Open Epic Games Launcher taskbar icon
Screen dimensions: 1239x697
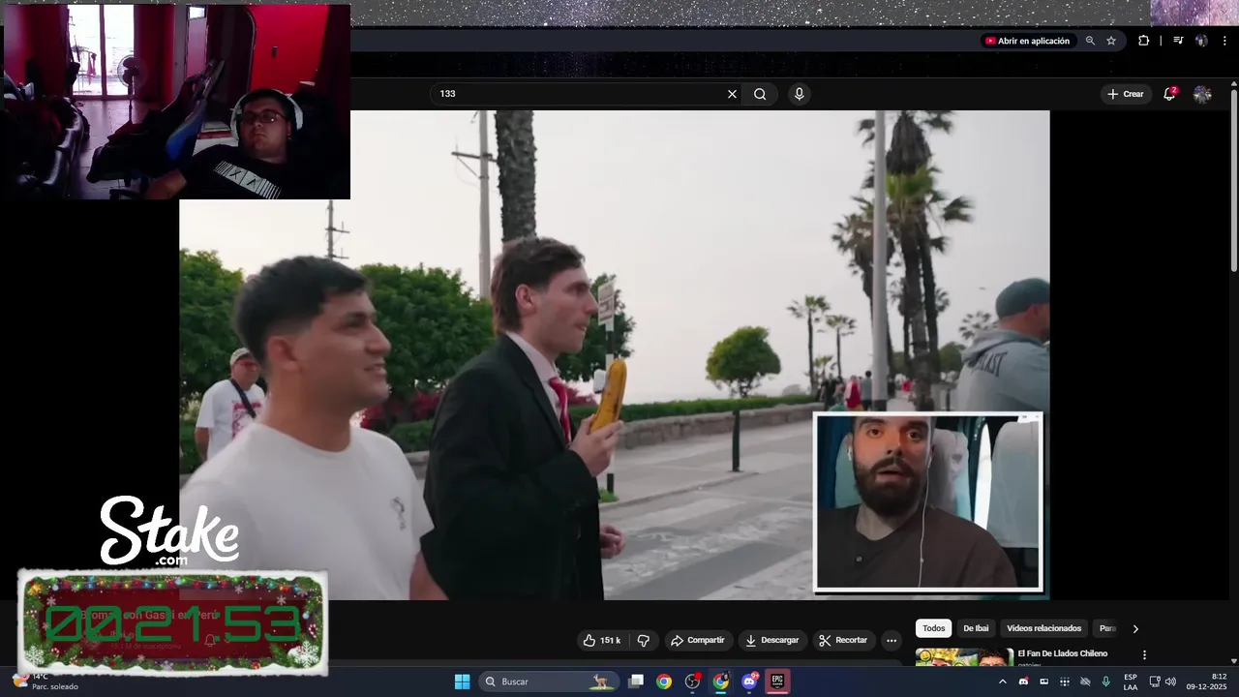point(776,682)
